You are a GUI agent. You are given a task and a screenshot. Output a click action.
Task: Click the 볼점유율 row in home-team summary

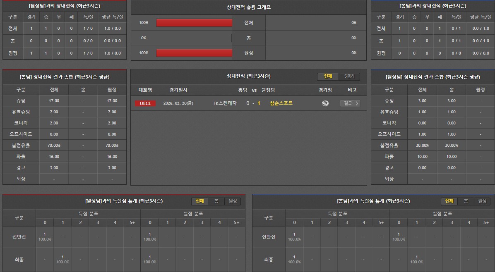pos(20,146)
